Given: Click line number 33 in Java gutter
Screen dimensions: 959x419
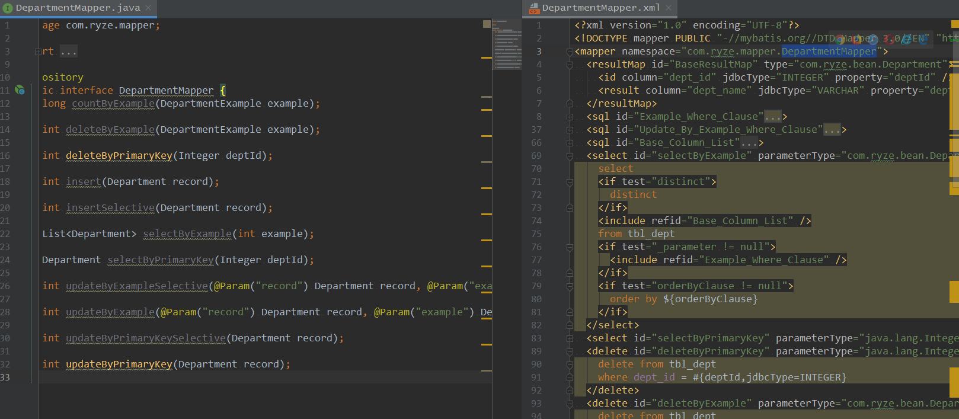Looking at the screenshot, I should click(5, 378).
